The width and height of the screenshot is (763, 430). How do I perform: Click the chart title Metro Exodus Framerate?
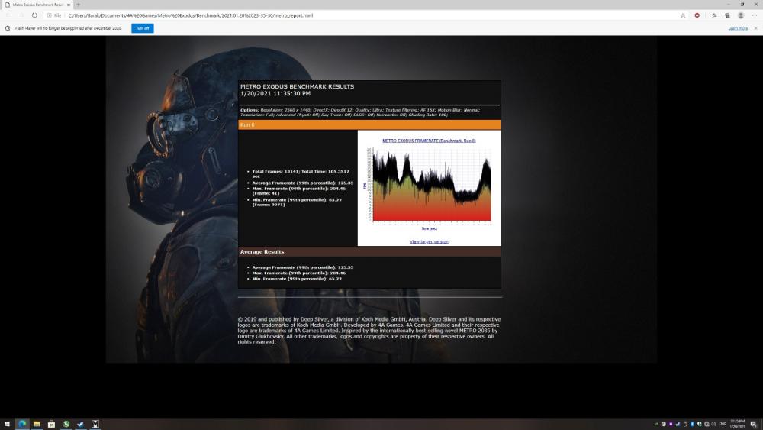pos(429,141)
